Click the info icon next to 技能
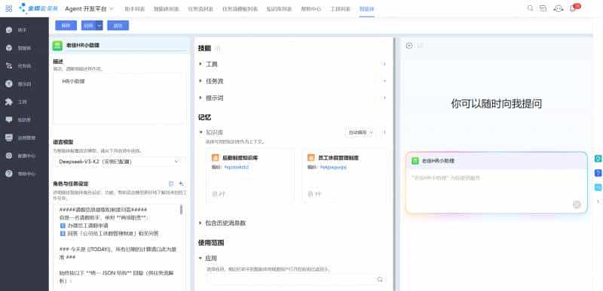603x291 pixels. 219,48
